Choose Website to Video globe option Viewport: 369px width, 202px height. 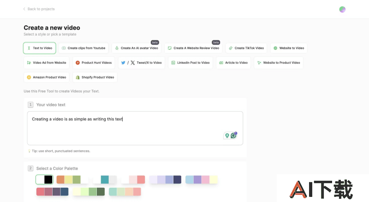289,48
